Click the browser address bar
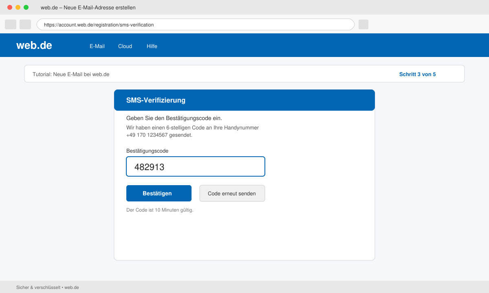The height and width of the screenshot is (293, 489). (x=196, y=24)
